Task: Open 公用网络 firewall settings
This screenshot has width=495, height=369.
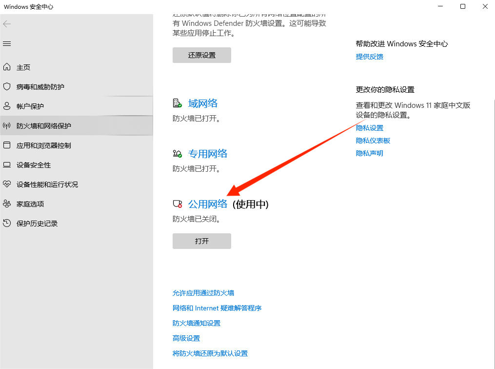Action: [208, 205]
